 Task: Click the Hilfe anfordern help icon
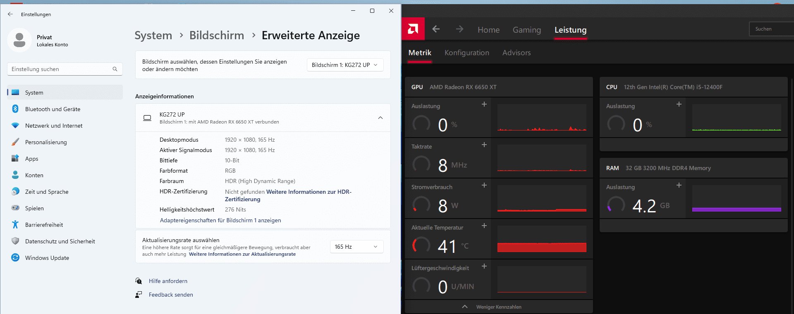pos(139,281)
